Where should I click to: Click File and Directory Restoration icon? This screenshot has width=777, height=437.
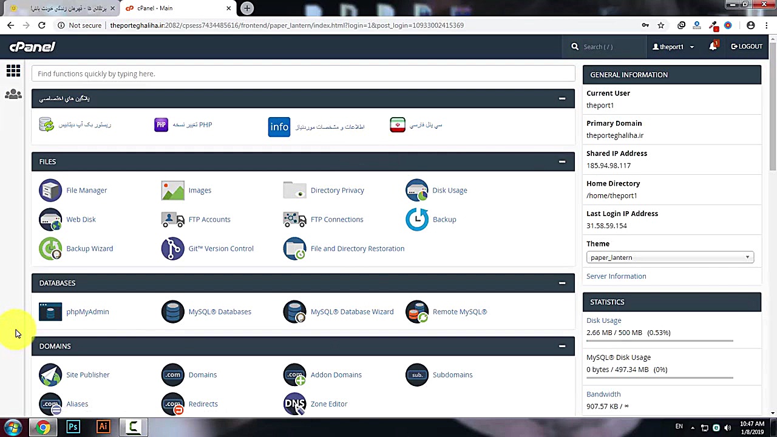[294, 249]
